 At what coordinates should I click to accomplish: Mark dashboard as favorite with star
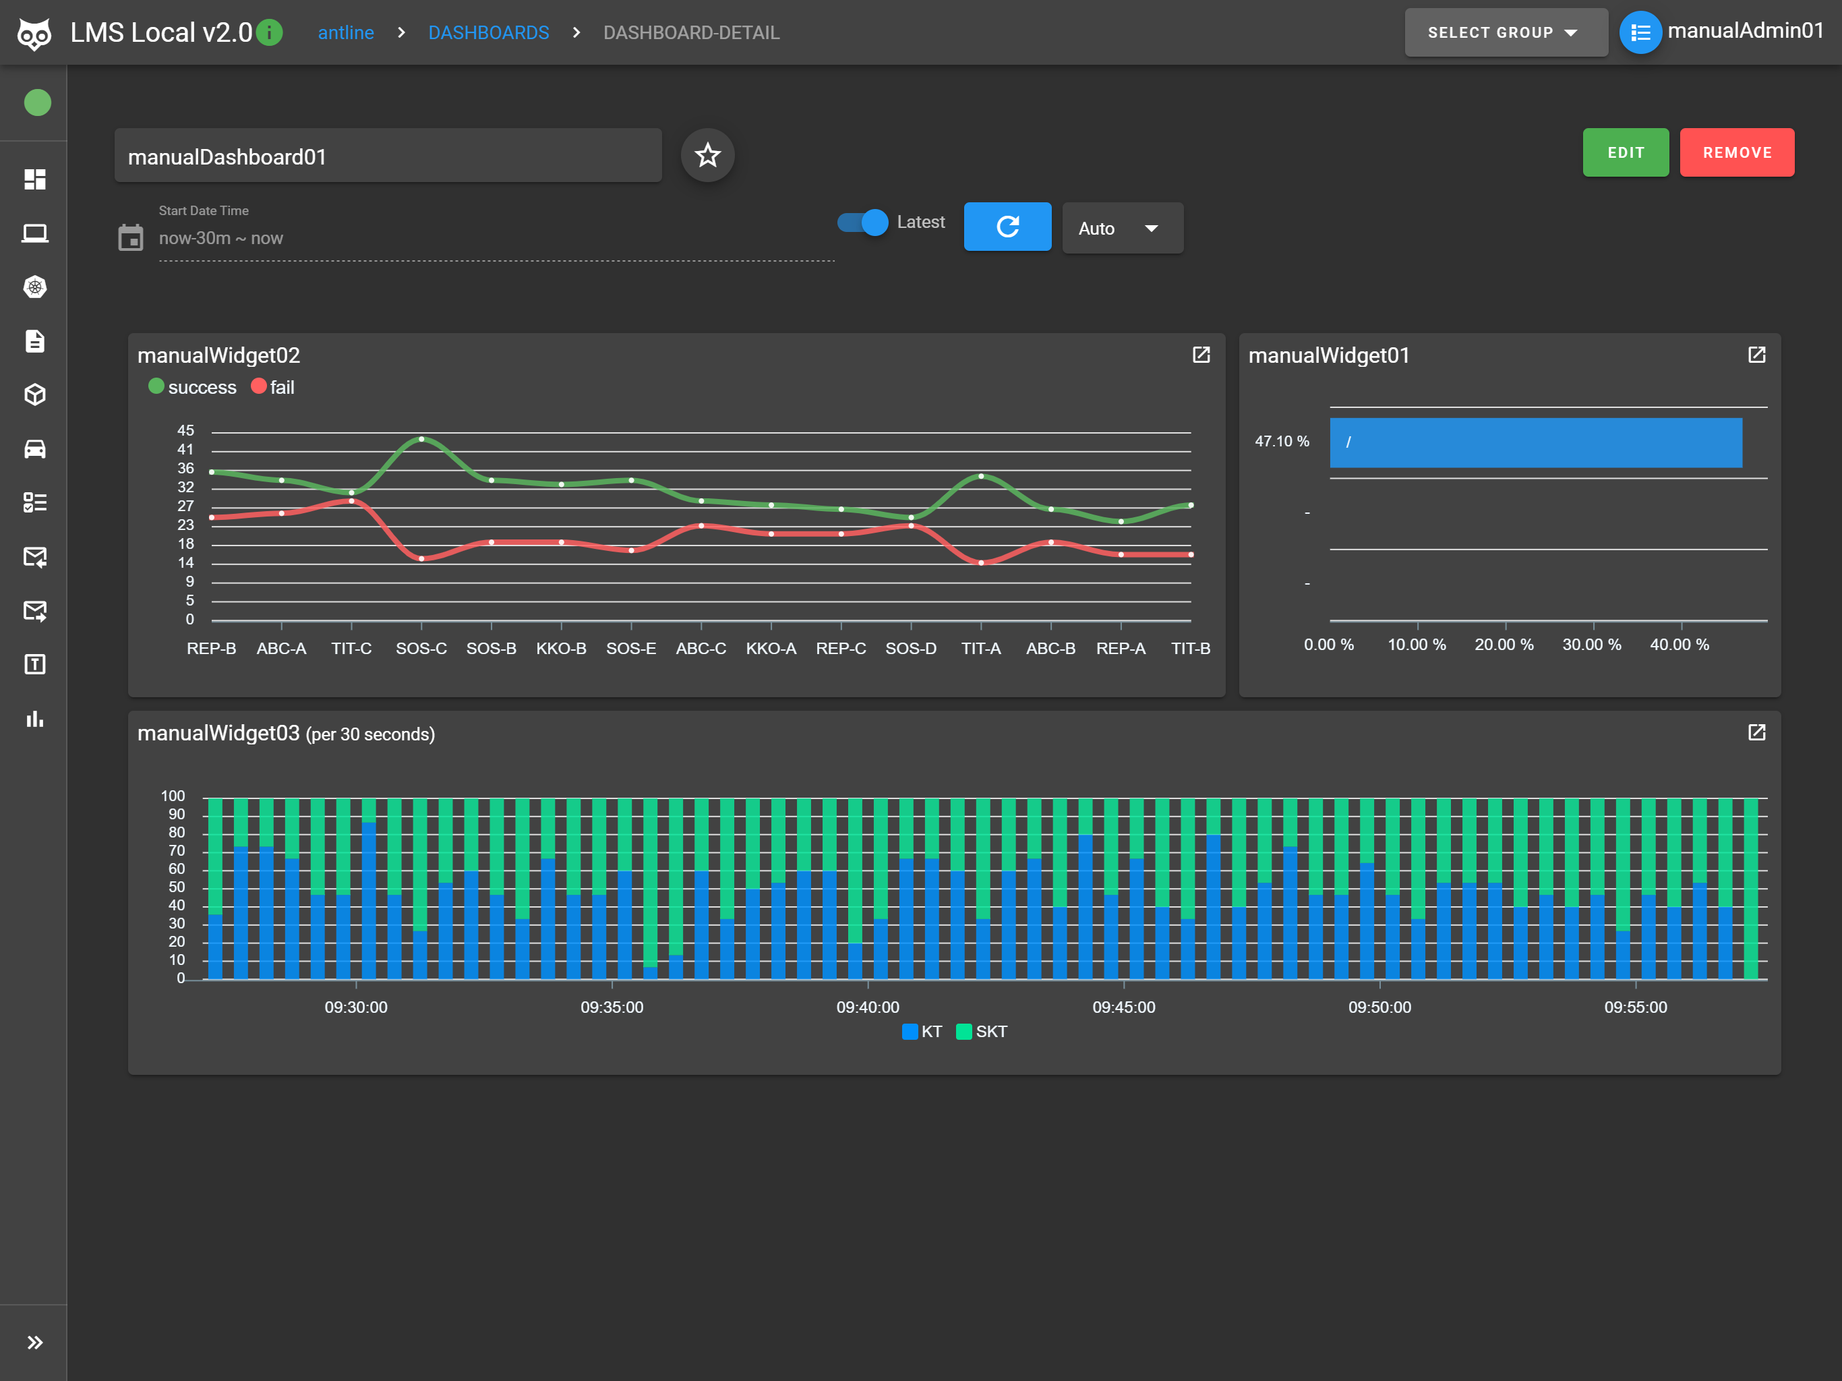[707, 155]
